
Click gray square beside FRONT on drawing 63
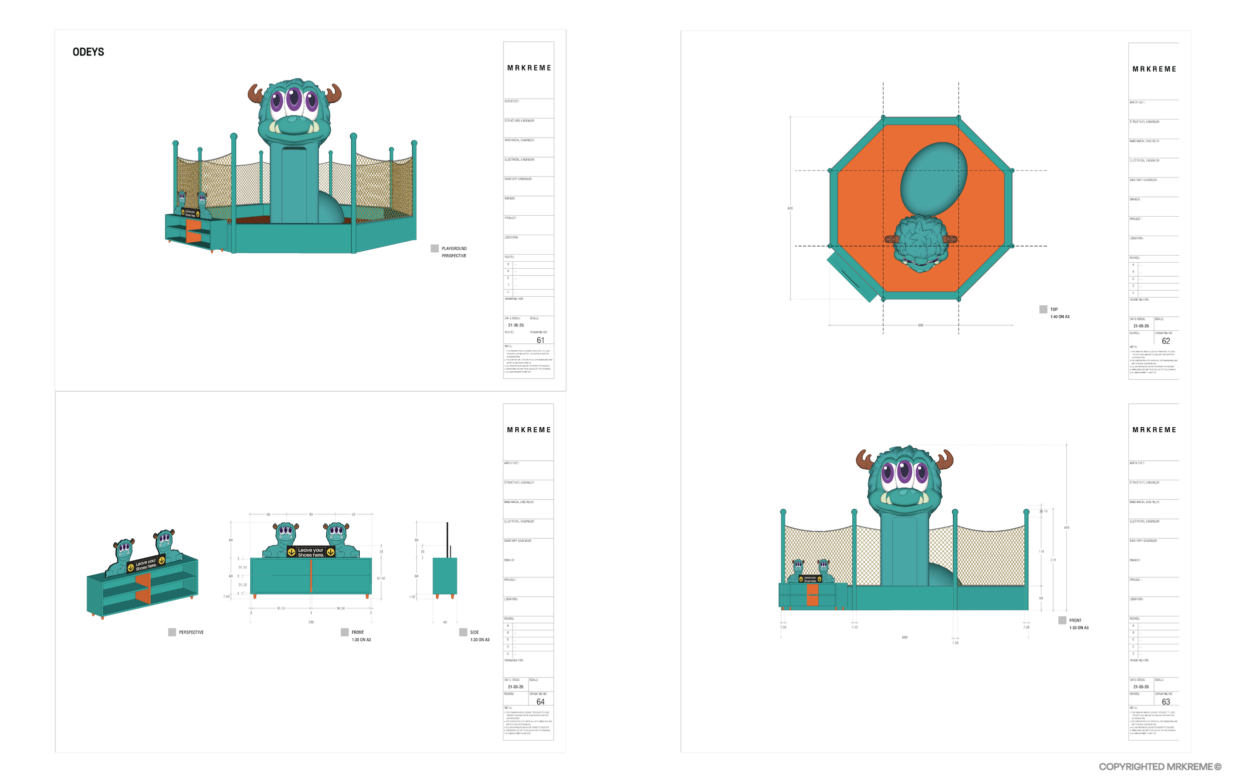(x=1062, y=620)
